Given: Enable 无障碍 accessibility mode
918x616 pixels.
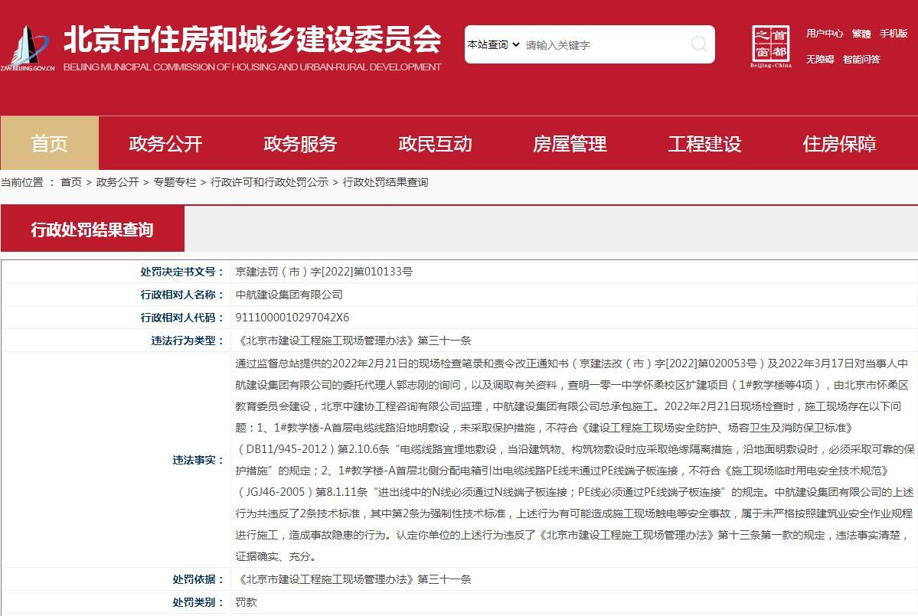Looking at the screenshot, I should (x=820, y=59).
